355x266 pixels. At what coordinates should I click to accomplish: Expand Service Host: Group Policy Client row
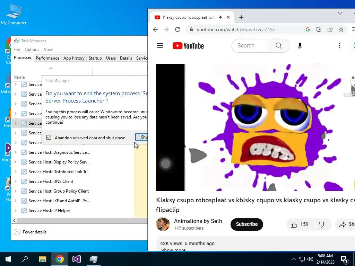click(15, 191)
